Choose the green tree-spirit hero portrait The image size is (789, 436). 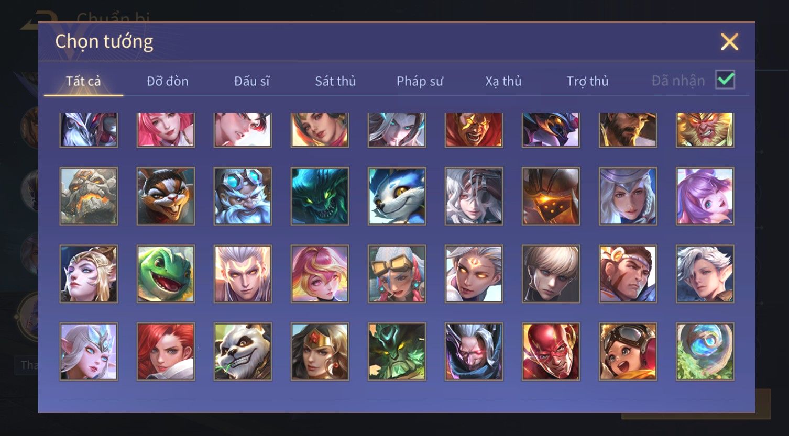point(397,351)
